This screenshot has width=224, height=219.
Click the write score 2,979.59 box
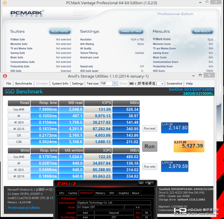(174, 166)
